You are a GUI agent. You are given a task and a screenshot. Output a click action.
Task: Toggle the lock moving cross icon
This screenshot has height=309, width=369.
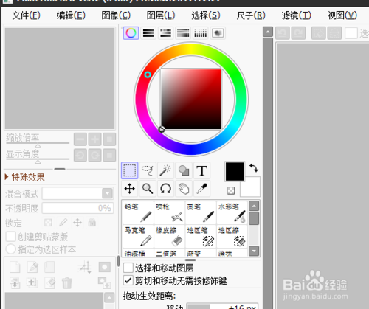(x=77, y=223)
